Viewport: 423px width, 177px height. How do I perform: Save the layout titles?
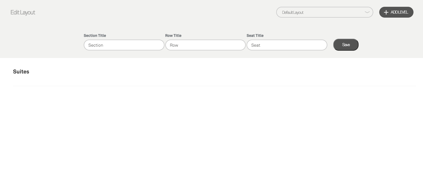(x=346, y=45)
